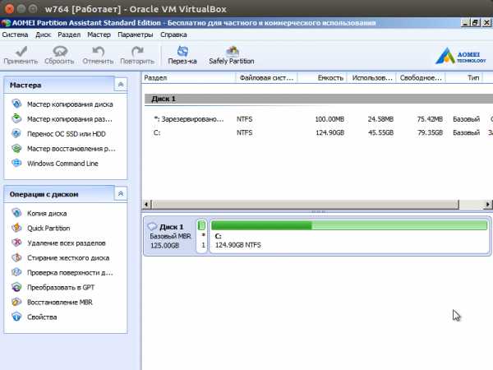
Task: Click the Диск 1 group header in list
Action: (x=318, y=99)
